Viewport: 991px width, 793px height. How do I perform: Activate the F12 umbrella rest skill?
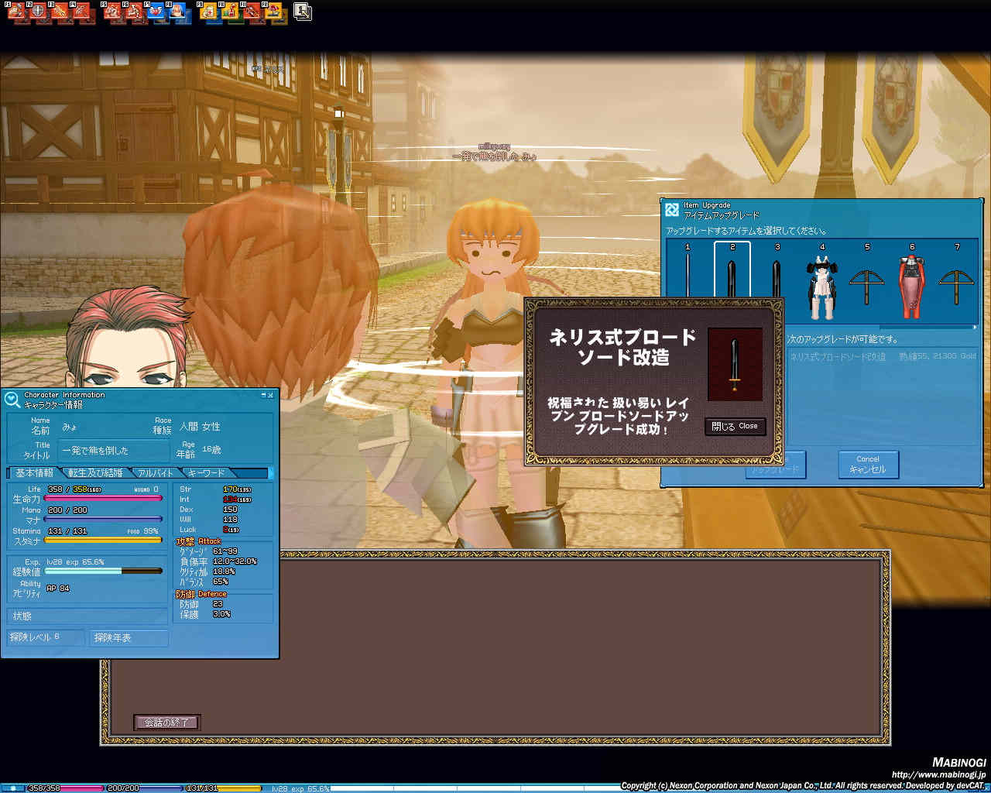tap(274, 12)
